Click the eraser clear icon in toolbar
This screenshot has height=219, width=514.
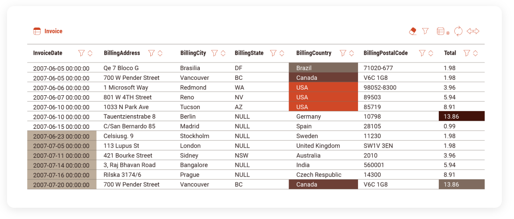[x=413, y=31]
